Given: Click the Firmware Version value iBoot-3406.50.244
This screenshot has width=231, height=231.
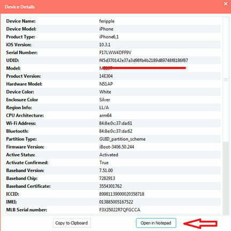Looking at the screenshot, I should [x=117, y=147].
